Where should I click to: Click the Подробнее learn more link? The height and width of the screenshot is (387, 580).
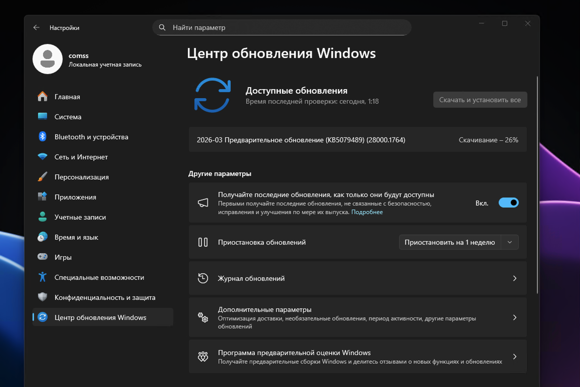(367, 212)
